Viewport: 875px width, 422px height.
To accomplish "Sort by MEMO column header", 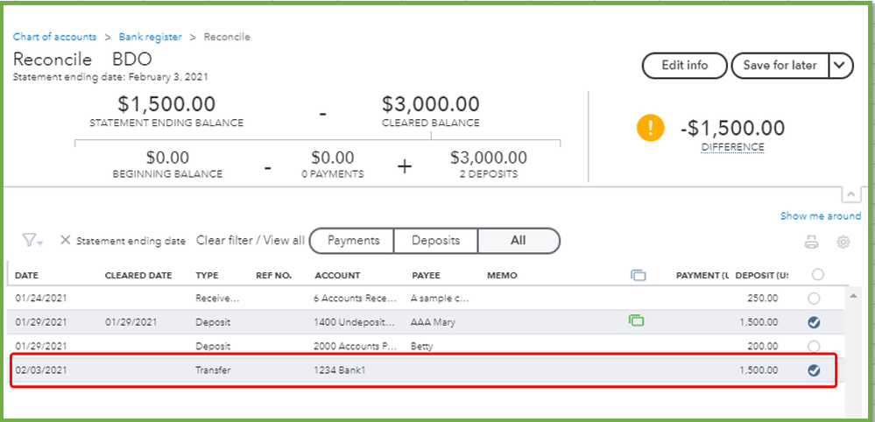I will tap(502, 276).
